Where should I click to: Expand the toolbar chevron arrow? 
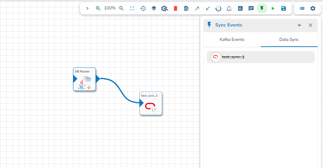click(x=87, y=8)
